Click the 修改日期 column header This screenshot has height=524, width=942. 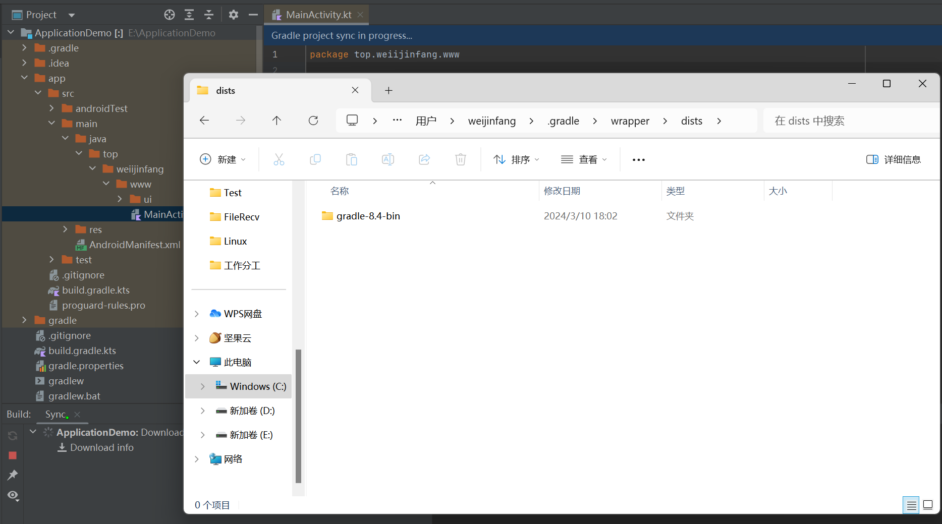coord(562,191)
